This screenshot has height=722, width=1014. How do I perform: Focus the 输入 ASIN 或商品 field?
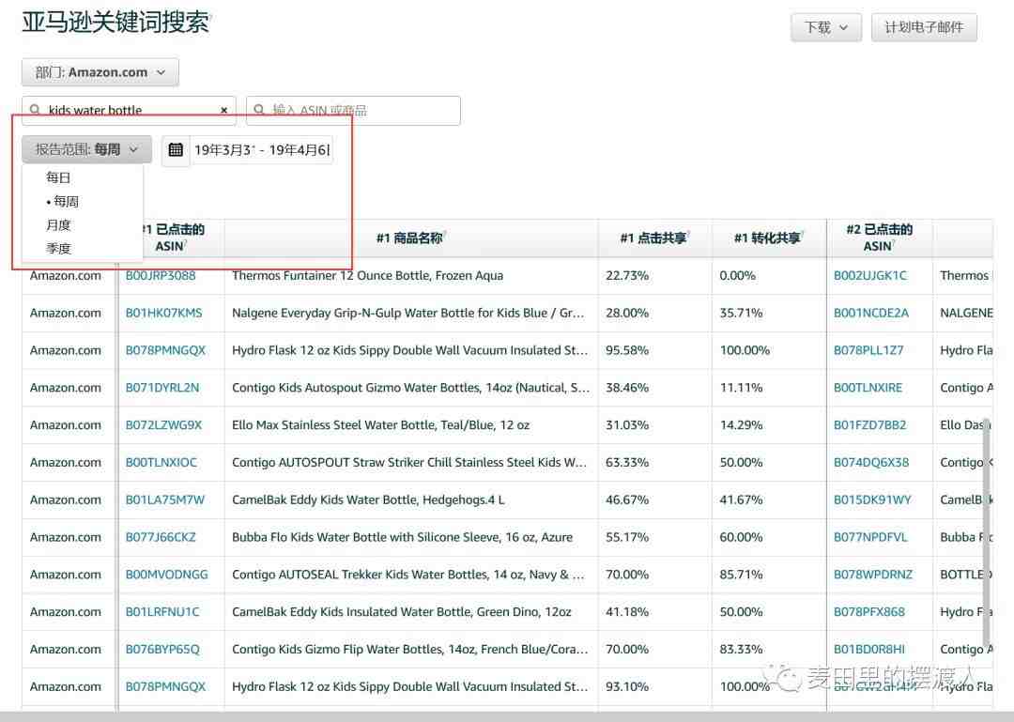click(x=353, y=111)
